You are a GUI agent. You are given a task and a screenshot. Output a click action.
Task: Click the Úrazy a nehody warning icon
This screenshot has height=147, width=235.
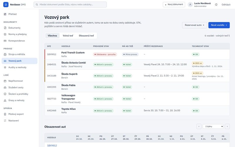tap(5, 100)
